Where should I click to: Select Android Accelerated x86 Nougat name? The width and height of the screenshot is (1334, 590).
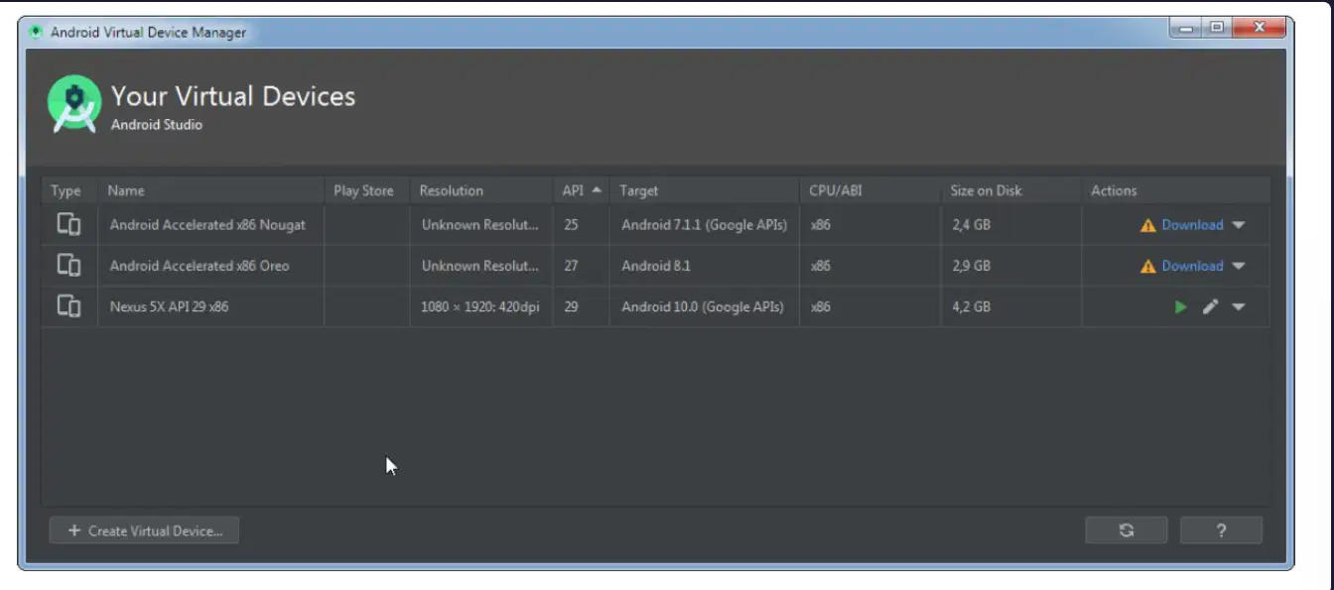pyautogui.click(x=207, y=225)
